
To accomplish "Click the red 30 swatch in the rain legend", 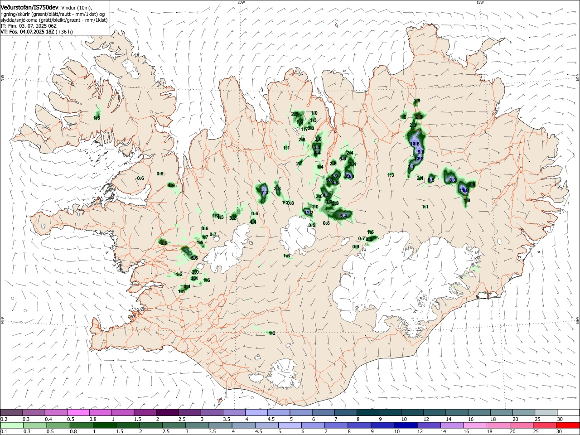I will (568, 425).
